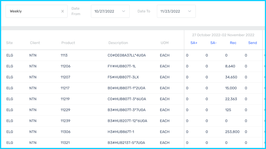Screen dimensions: 266x149
Task: Click description B3#HUB213T-5*7U0A
Action: [x=126, y=143]
